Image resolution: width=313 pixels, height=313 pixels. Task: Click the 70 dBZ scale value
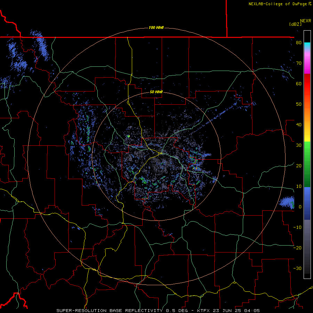click(299, 63)
